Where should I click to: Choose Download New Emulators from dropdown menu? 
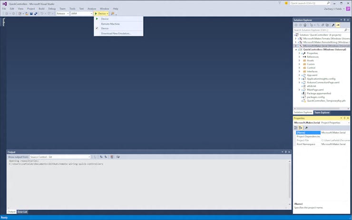(118, 33)
